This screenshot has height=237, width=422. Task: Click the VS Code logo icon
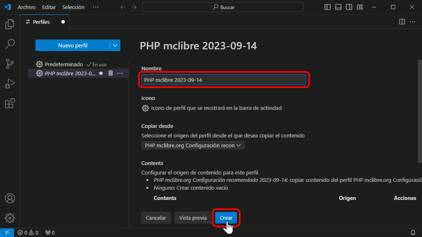[7, 7]
